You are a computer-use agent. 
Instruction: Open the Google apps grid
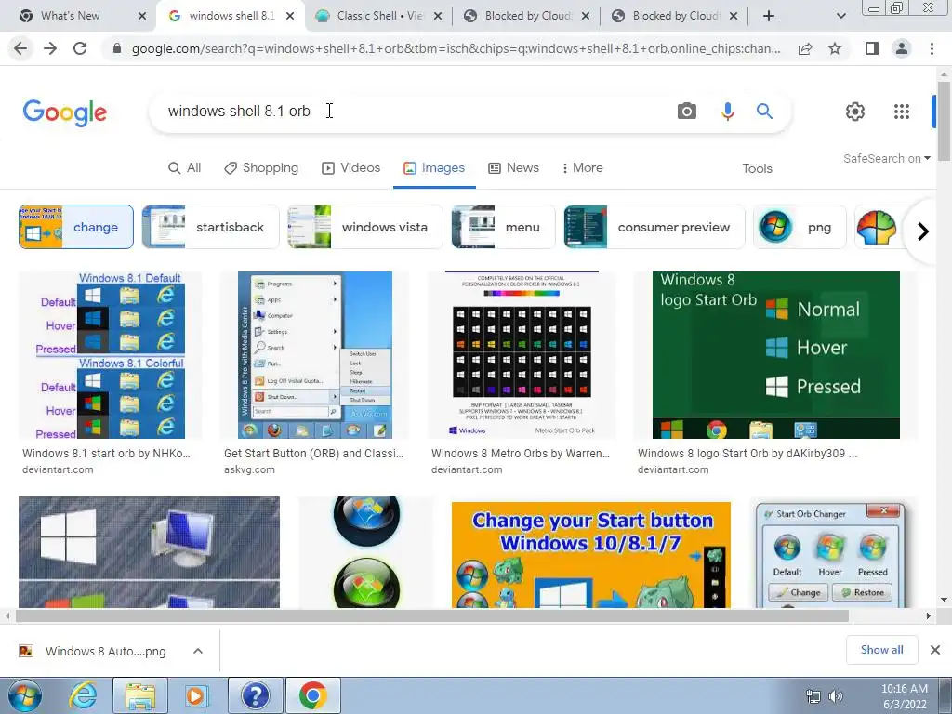point(902,112)
